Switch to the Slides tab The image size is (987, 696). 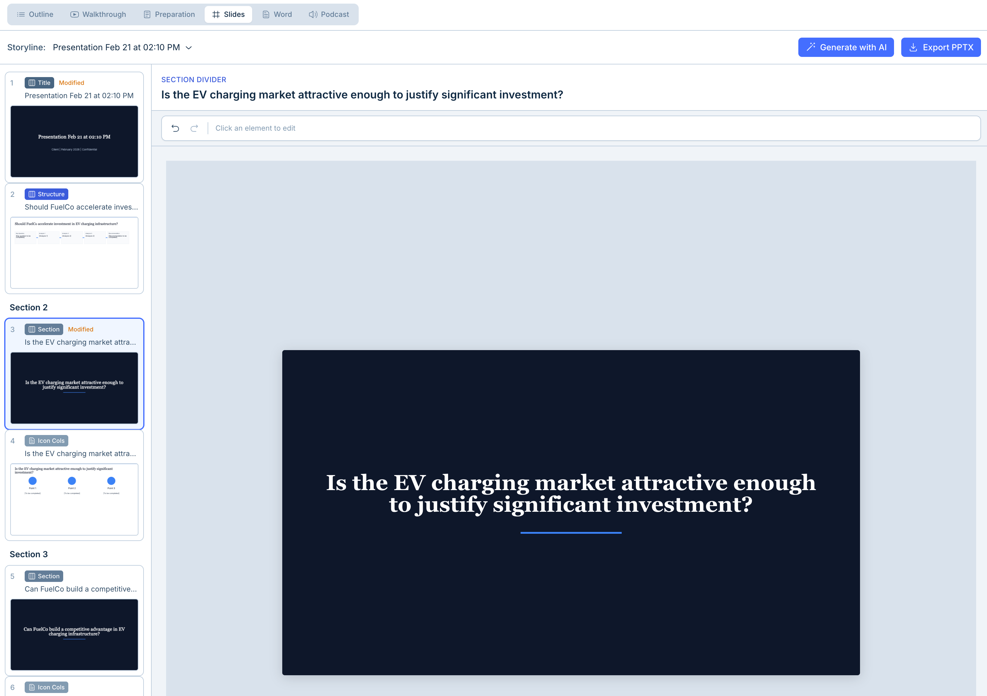click(228, 14)
